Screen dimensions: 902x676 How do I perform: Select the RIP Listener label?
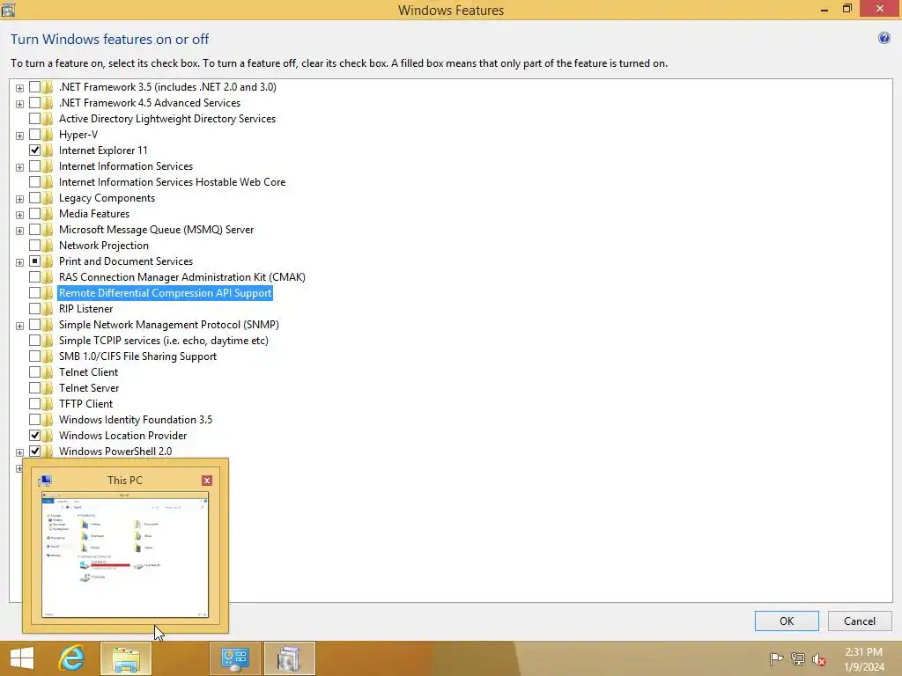(85, 309)
